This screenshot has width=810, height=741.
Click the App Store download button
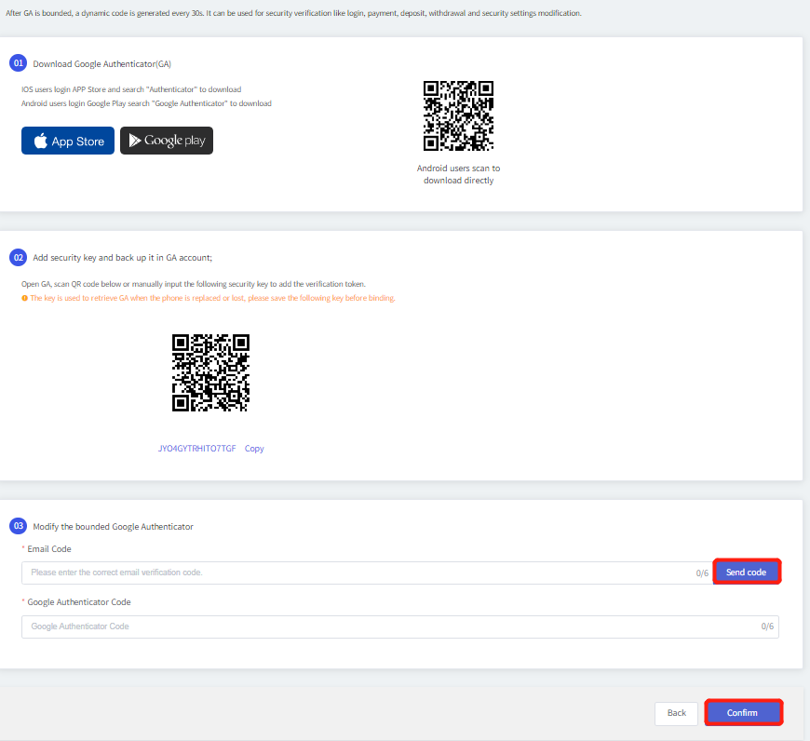68,141
